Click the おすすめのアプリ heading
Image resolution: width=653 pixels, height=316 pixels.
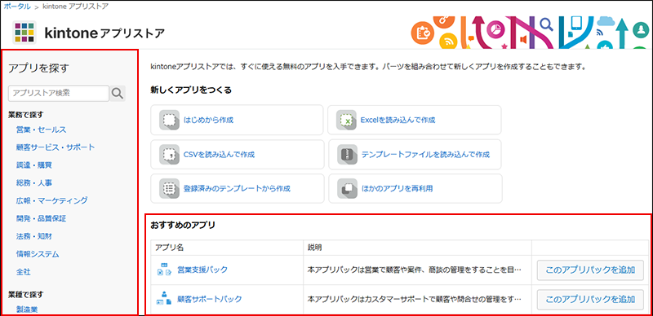click(x=183, y=226)
